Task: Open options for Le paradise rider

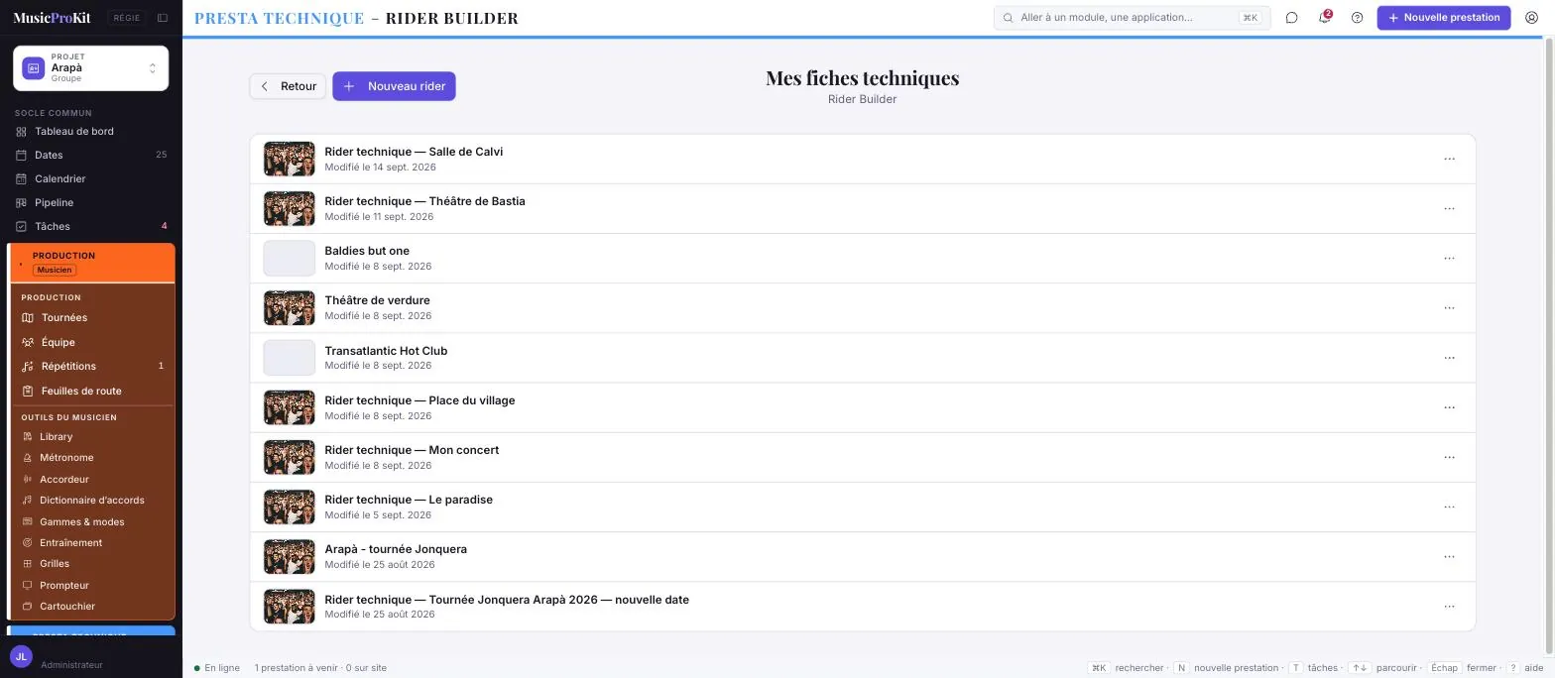Action: [1449, 507]
